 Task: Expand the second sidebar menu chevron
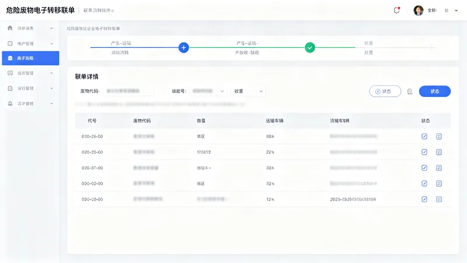coord(51,43)
